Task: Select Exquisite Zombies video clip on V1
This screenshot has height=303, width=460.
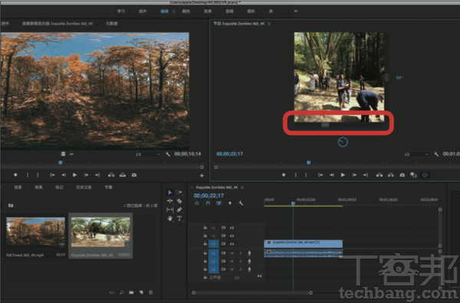Action: 304,244
